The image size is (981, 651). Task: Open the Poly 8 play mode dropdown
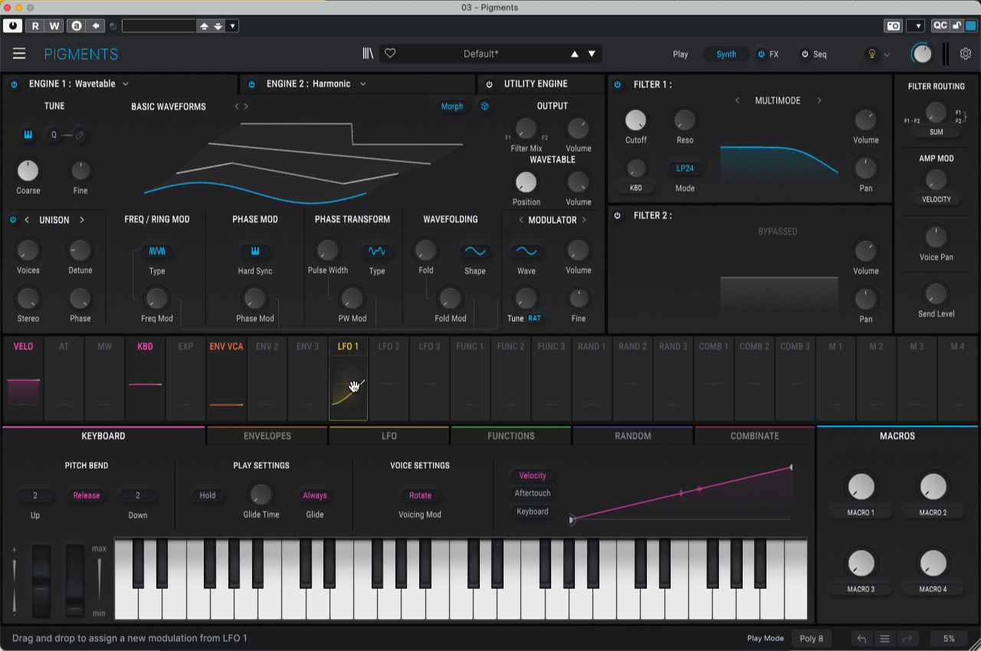click(812, 639)
